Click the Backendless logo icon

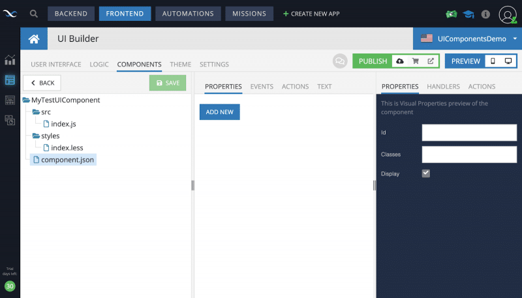pyautogui.click(x=10, y=14)
